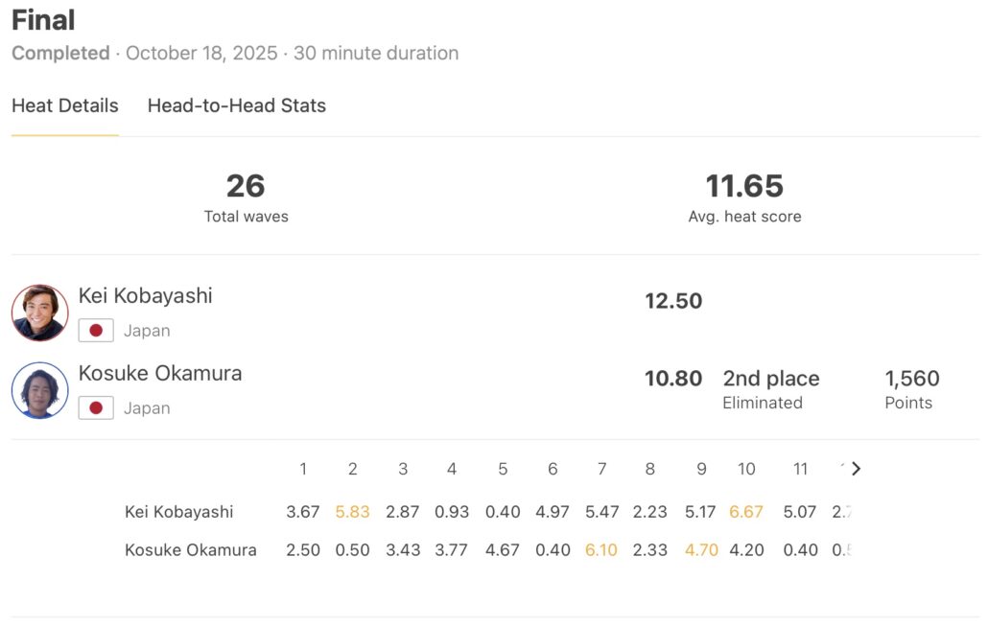Click the 11.65 Avg. heat score statistic
The width and height of the screenshot is (988, 626).
coord(744,186)
